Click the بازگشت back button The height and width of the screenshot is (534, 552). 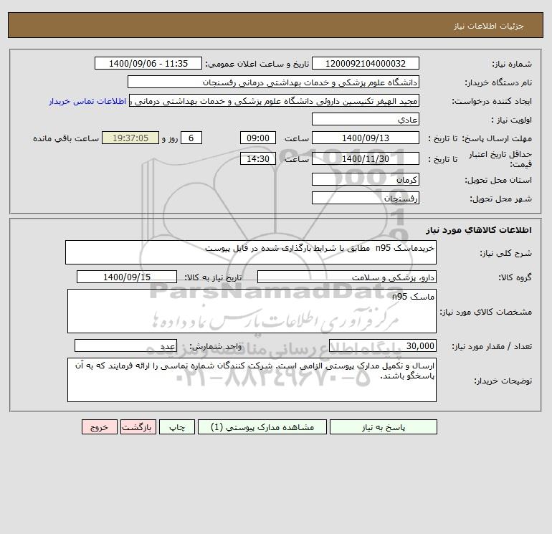point(138,427)
